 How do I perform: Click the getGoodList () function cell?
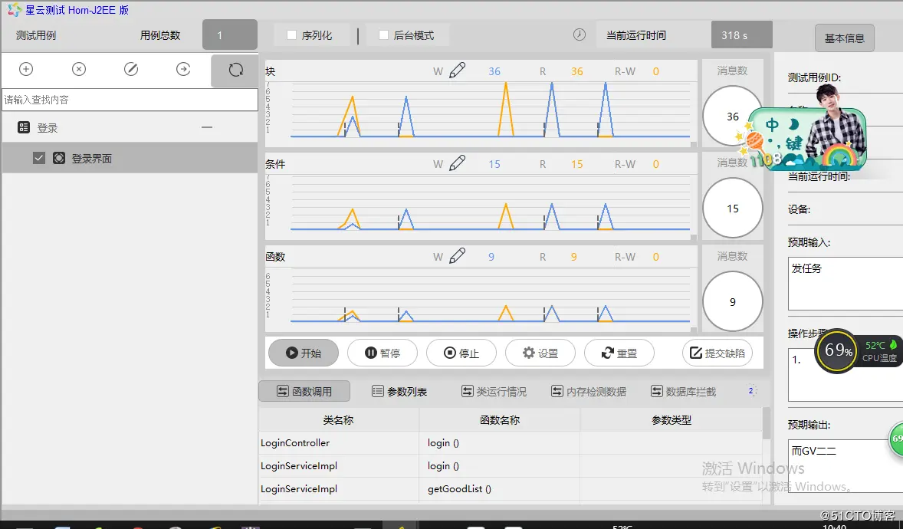click(x=499, y=488)
